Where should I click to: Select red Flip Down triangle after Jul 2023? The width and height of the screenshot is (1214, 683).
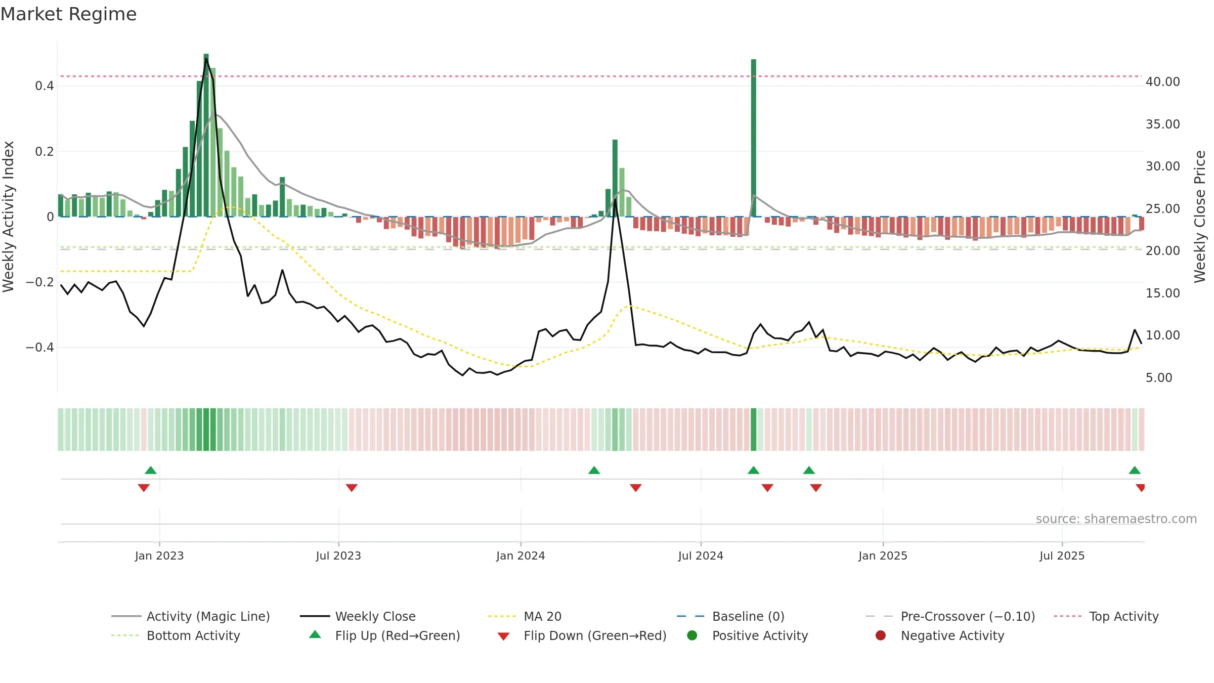click(352, 488)
